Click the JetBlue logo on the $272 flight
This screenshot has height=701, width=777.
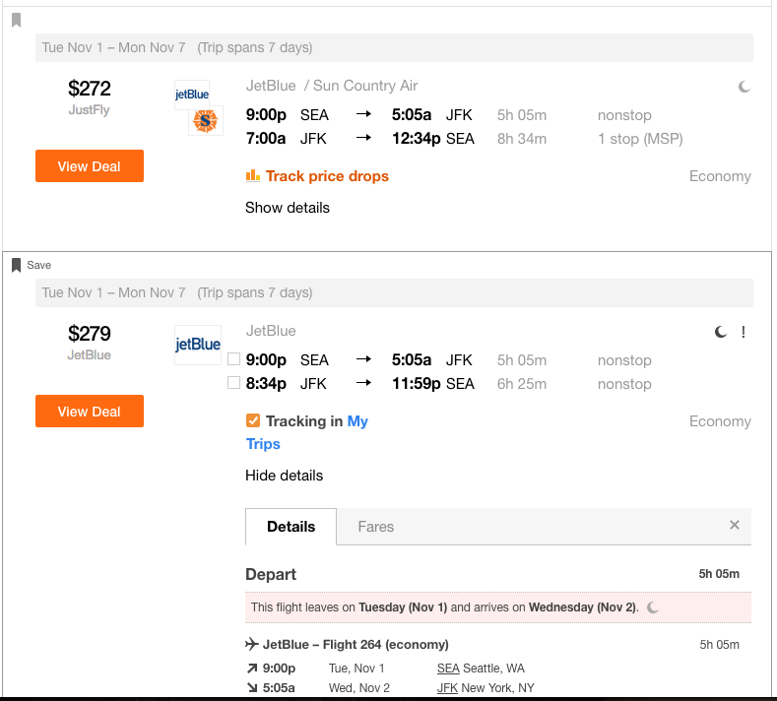coord(192,95)
